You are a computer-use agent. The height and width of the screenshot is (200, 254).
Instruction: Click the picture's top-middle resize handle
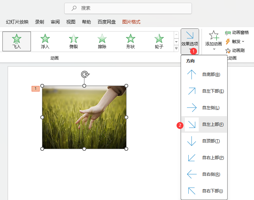(84, 86)
